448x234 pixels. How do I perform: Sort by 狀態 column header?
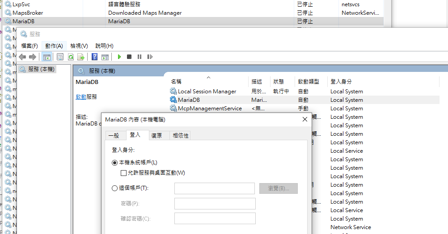(278, 82)
